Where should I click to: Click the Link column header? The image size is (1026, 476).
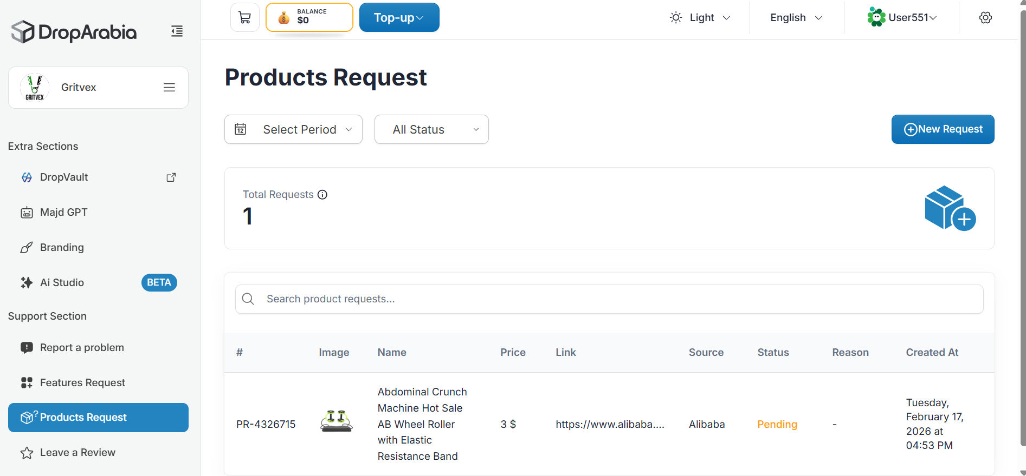click(x=566, y=353)
